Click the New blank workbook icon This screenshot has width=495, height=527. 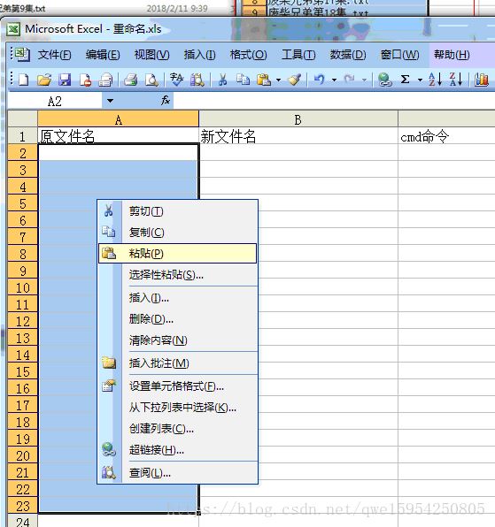24,80
